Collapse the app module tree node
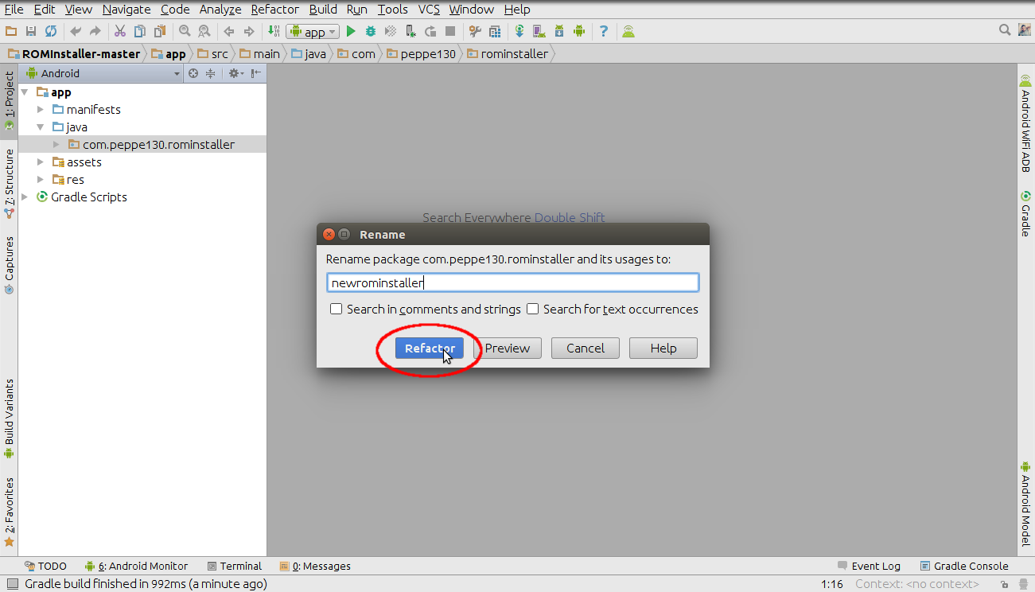 click(x=25, y=92)
